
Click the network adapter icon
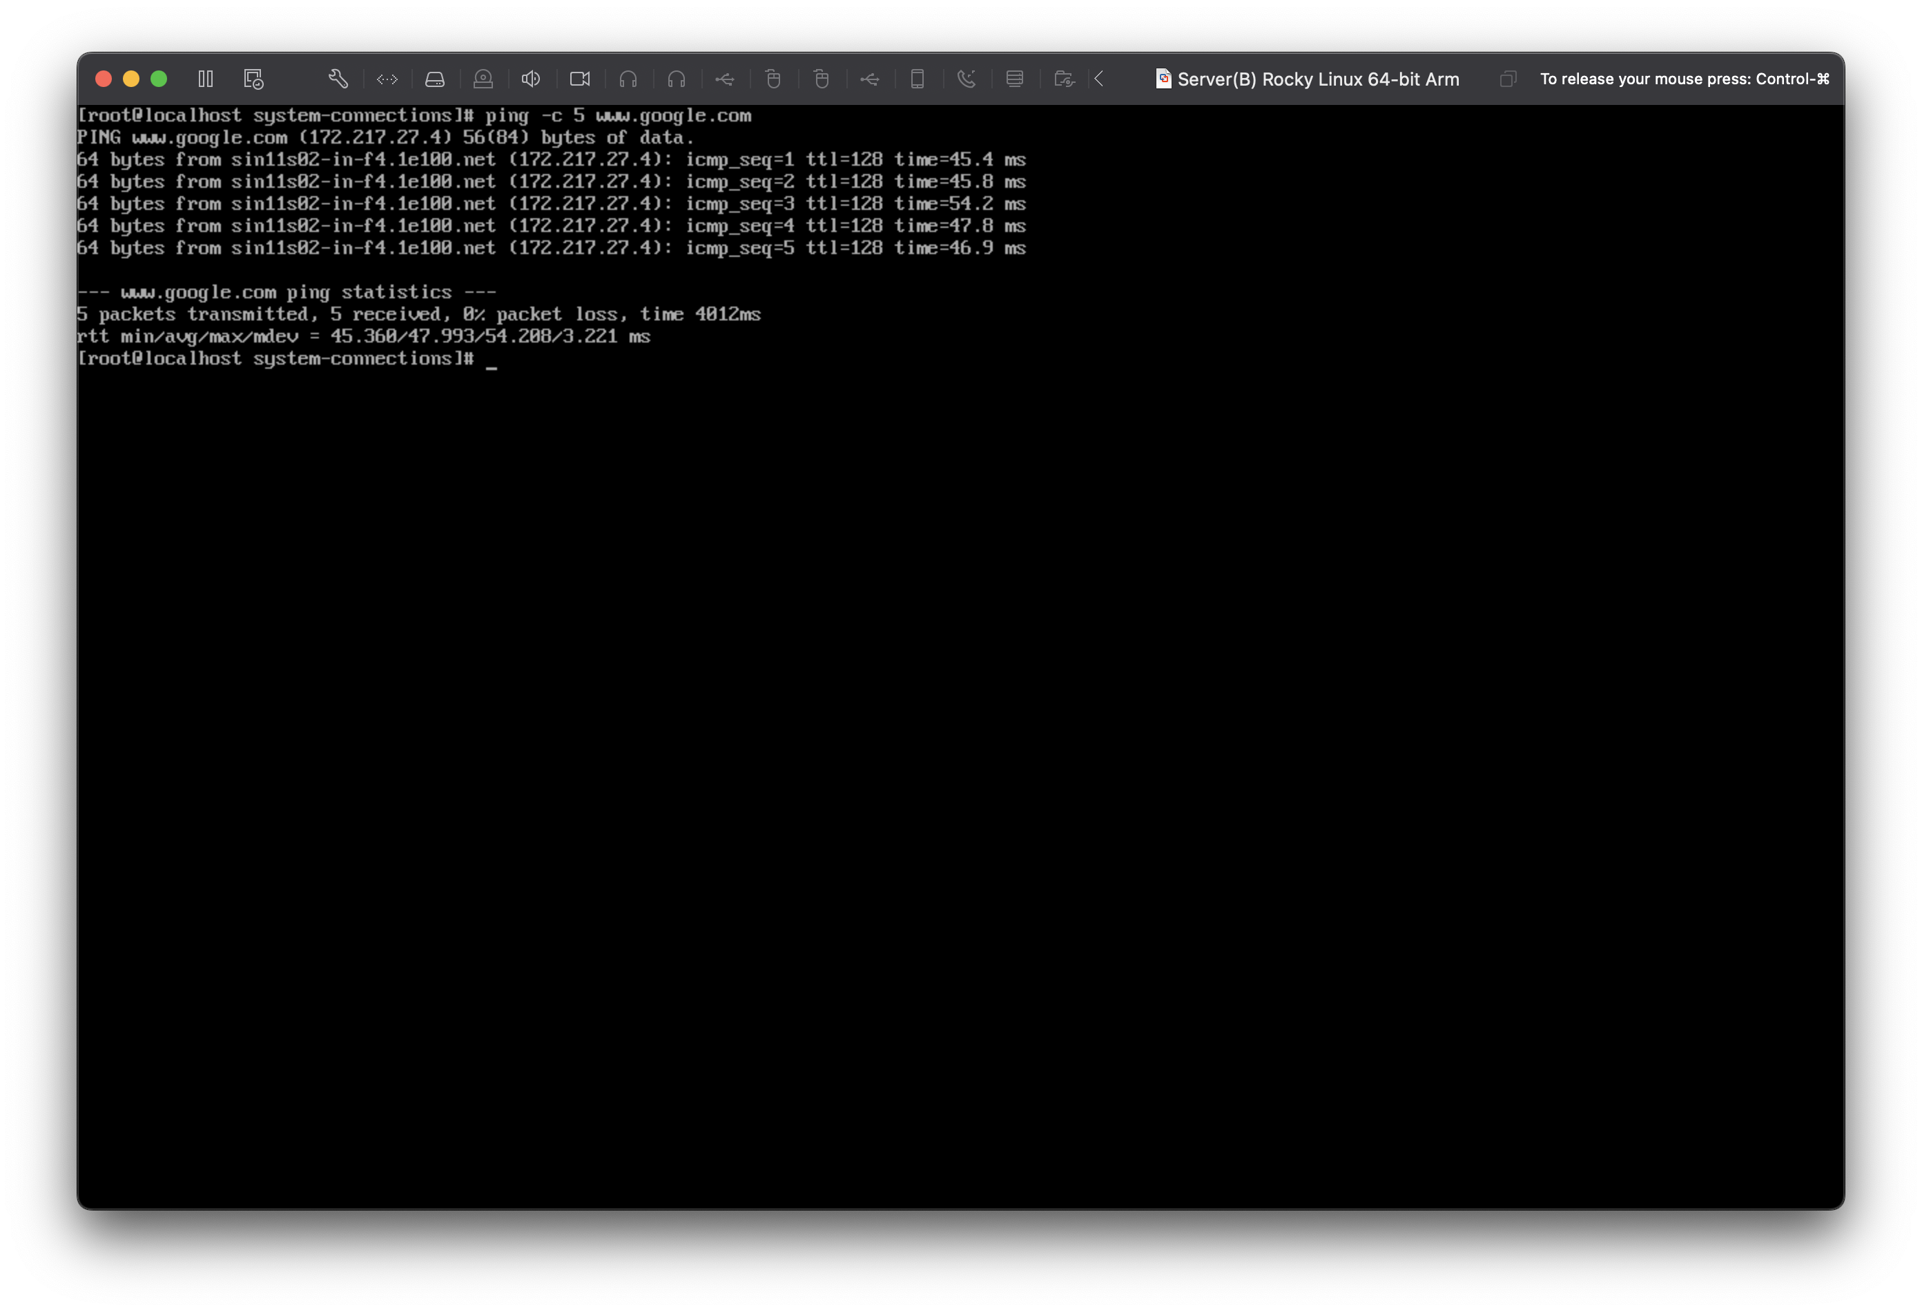click(x=387, y=79)
